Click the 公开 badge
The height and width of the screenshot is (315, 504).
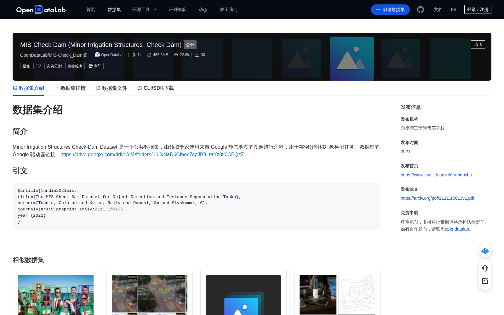click(190, 45)
